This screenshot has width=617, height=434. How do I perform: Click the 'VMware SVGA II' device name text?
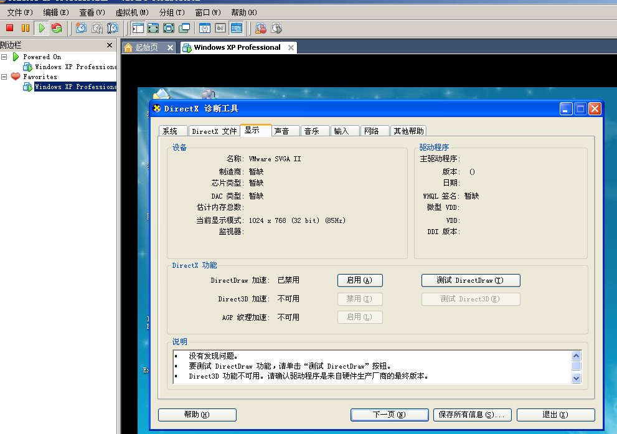(x=275, y=159)
